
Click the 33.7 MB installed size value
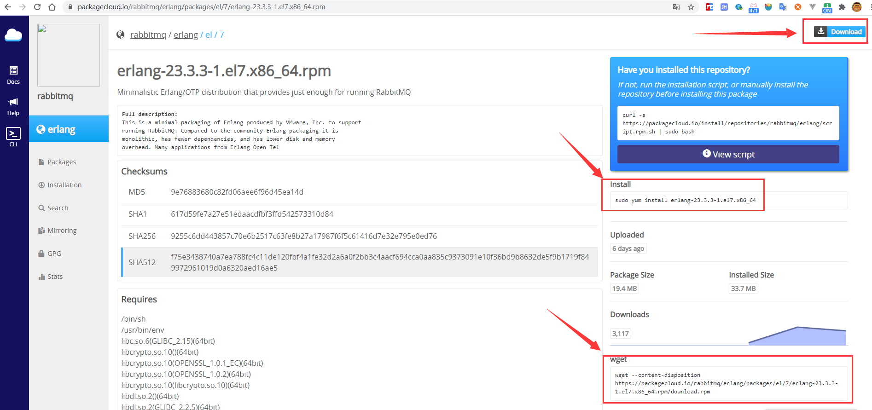743,289
